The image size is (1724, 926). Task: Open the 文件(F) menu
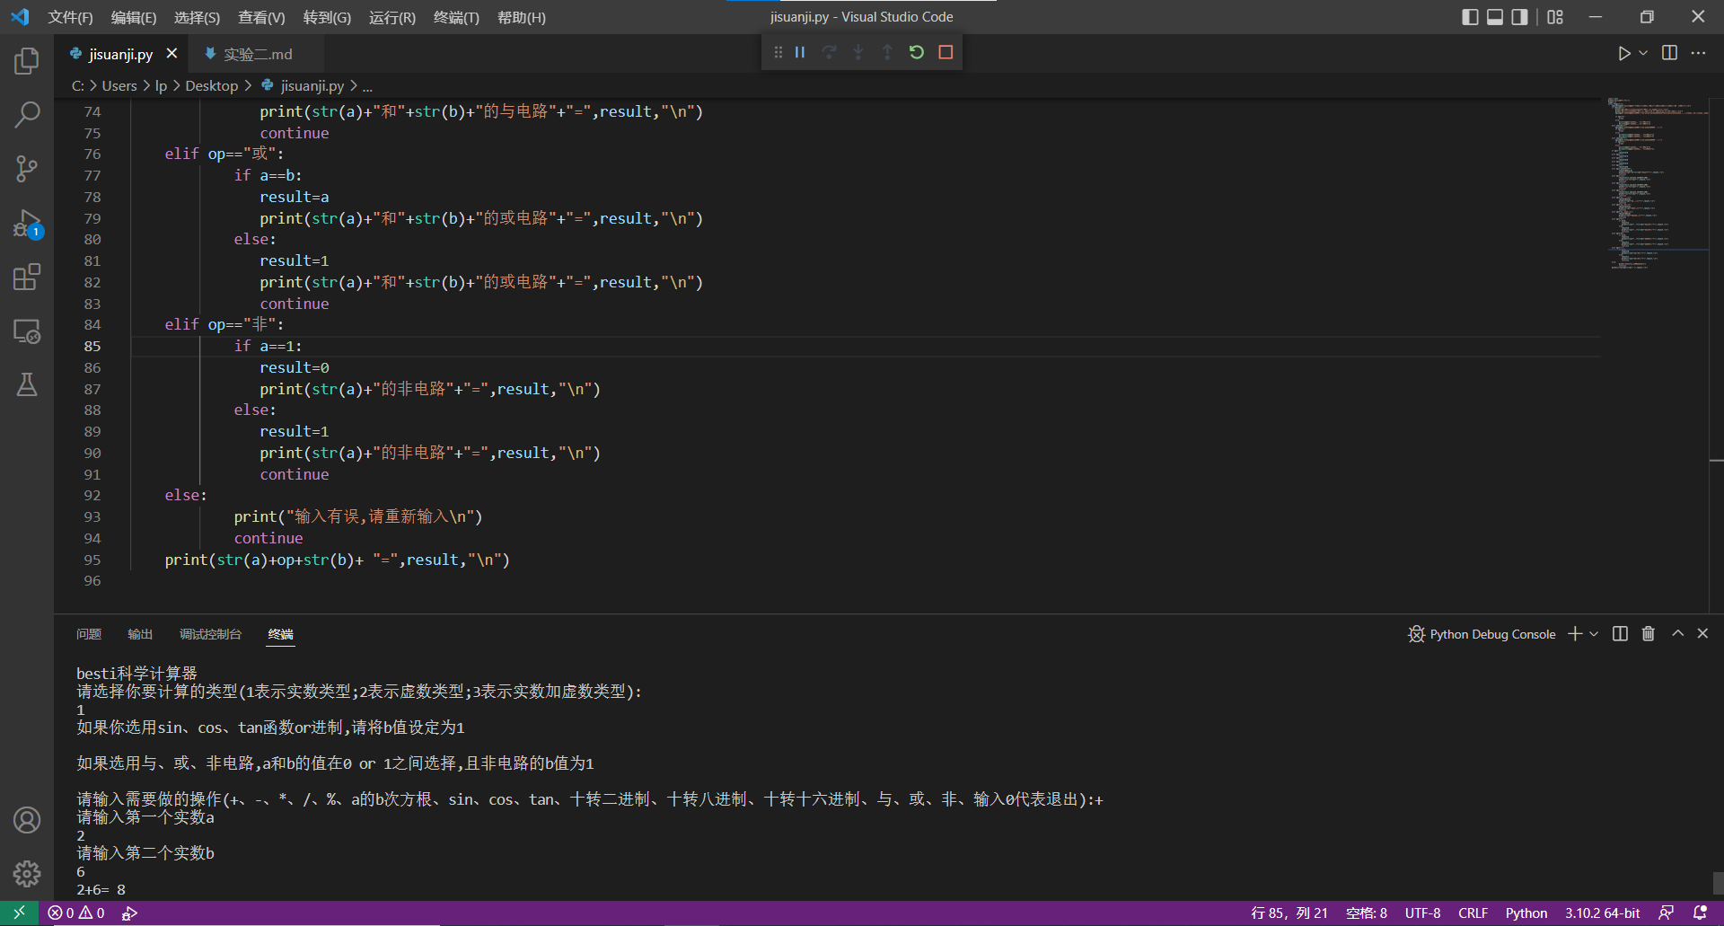[70, 17]
